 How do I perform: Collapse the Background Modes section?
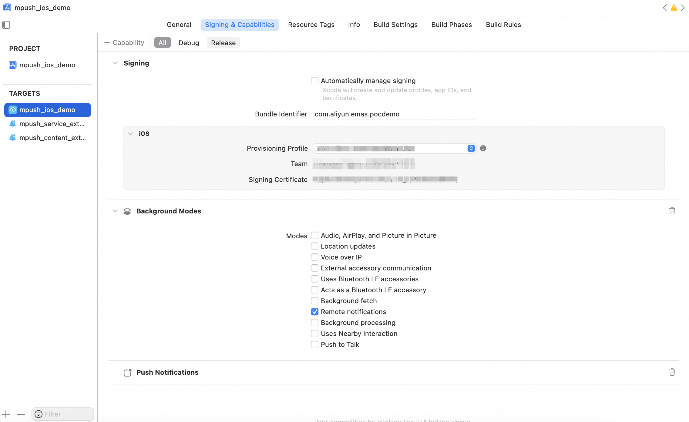[x=115, y=211]
